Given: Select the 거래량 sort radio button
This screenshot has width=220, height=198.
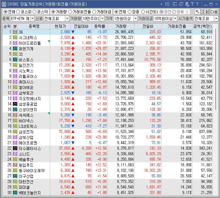Looking at the screenshot, I should [x=53, y=12].
